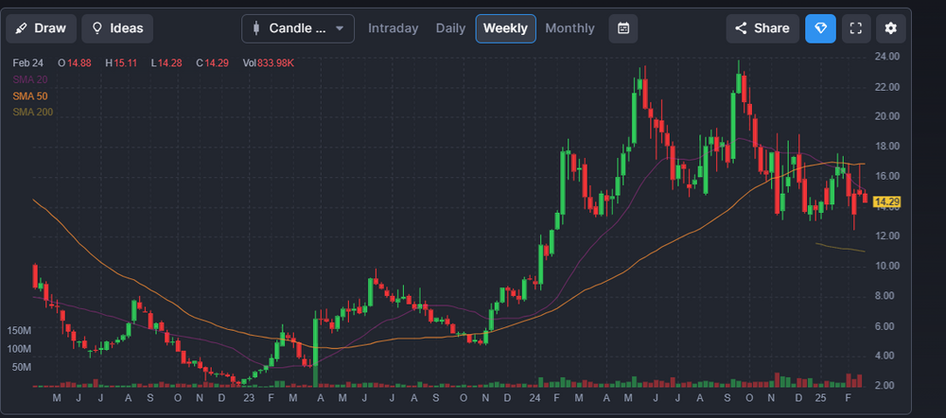Click the 14.29 current price tag
Viewport: 946px width, 418px height.
(x=887, y=201)
